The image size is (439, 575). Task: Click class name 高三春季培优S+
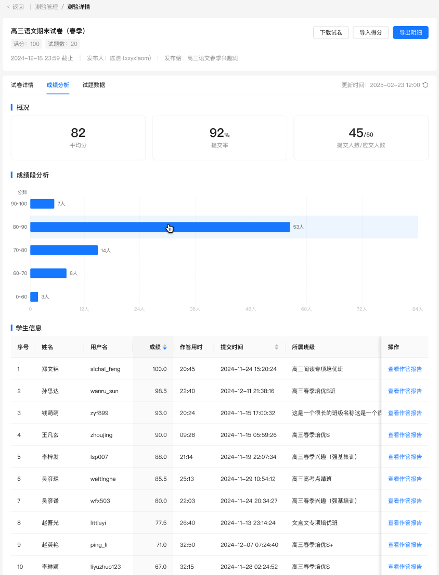click(312, 545)
